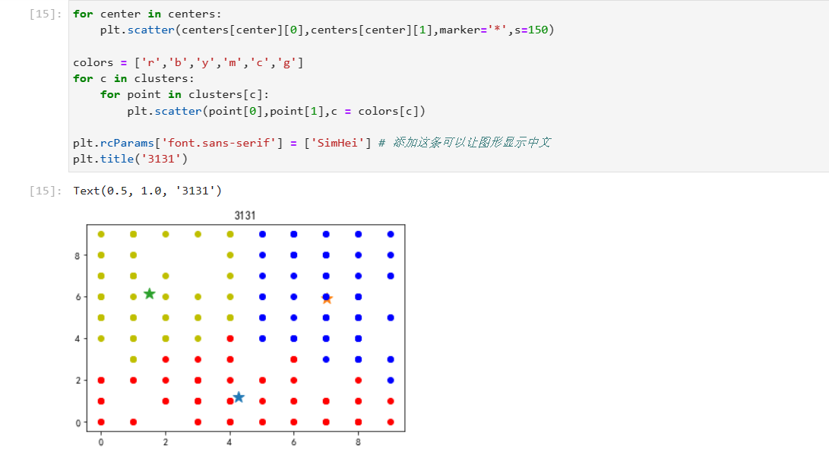Click the Chinese comment in the code

tap(471, 143)
